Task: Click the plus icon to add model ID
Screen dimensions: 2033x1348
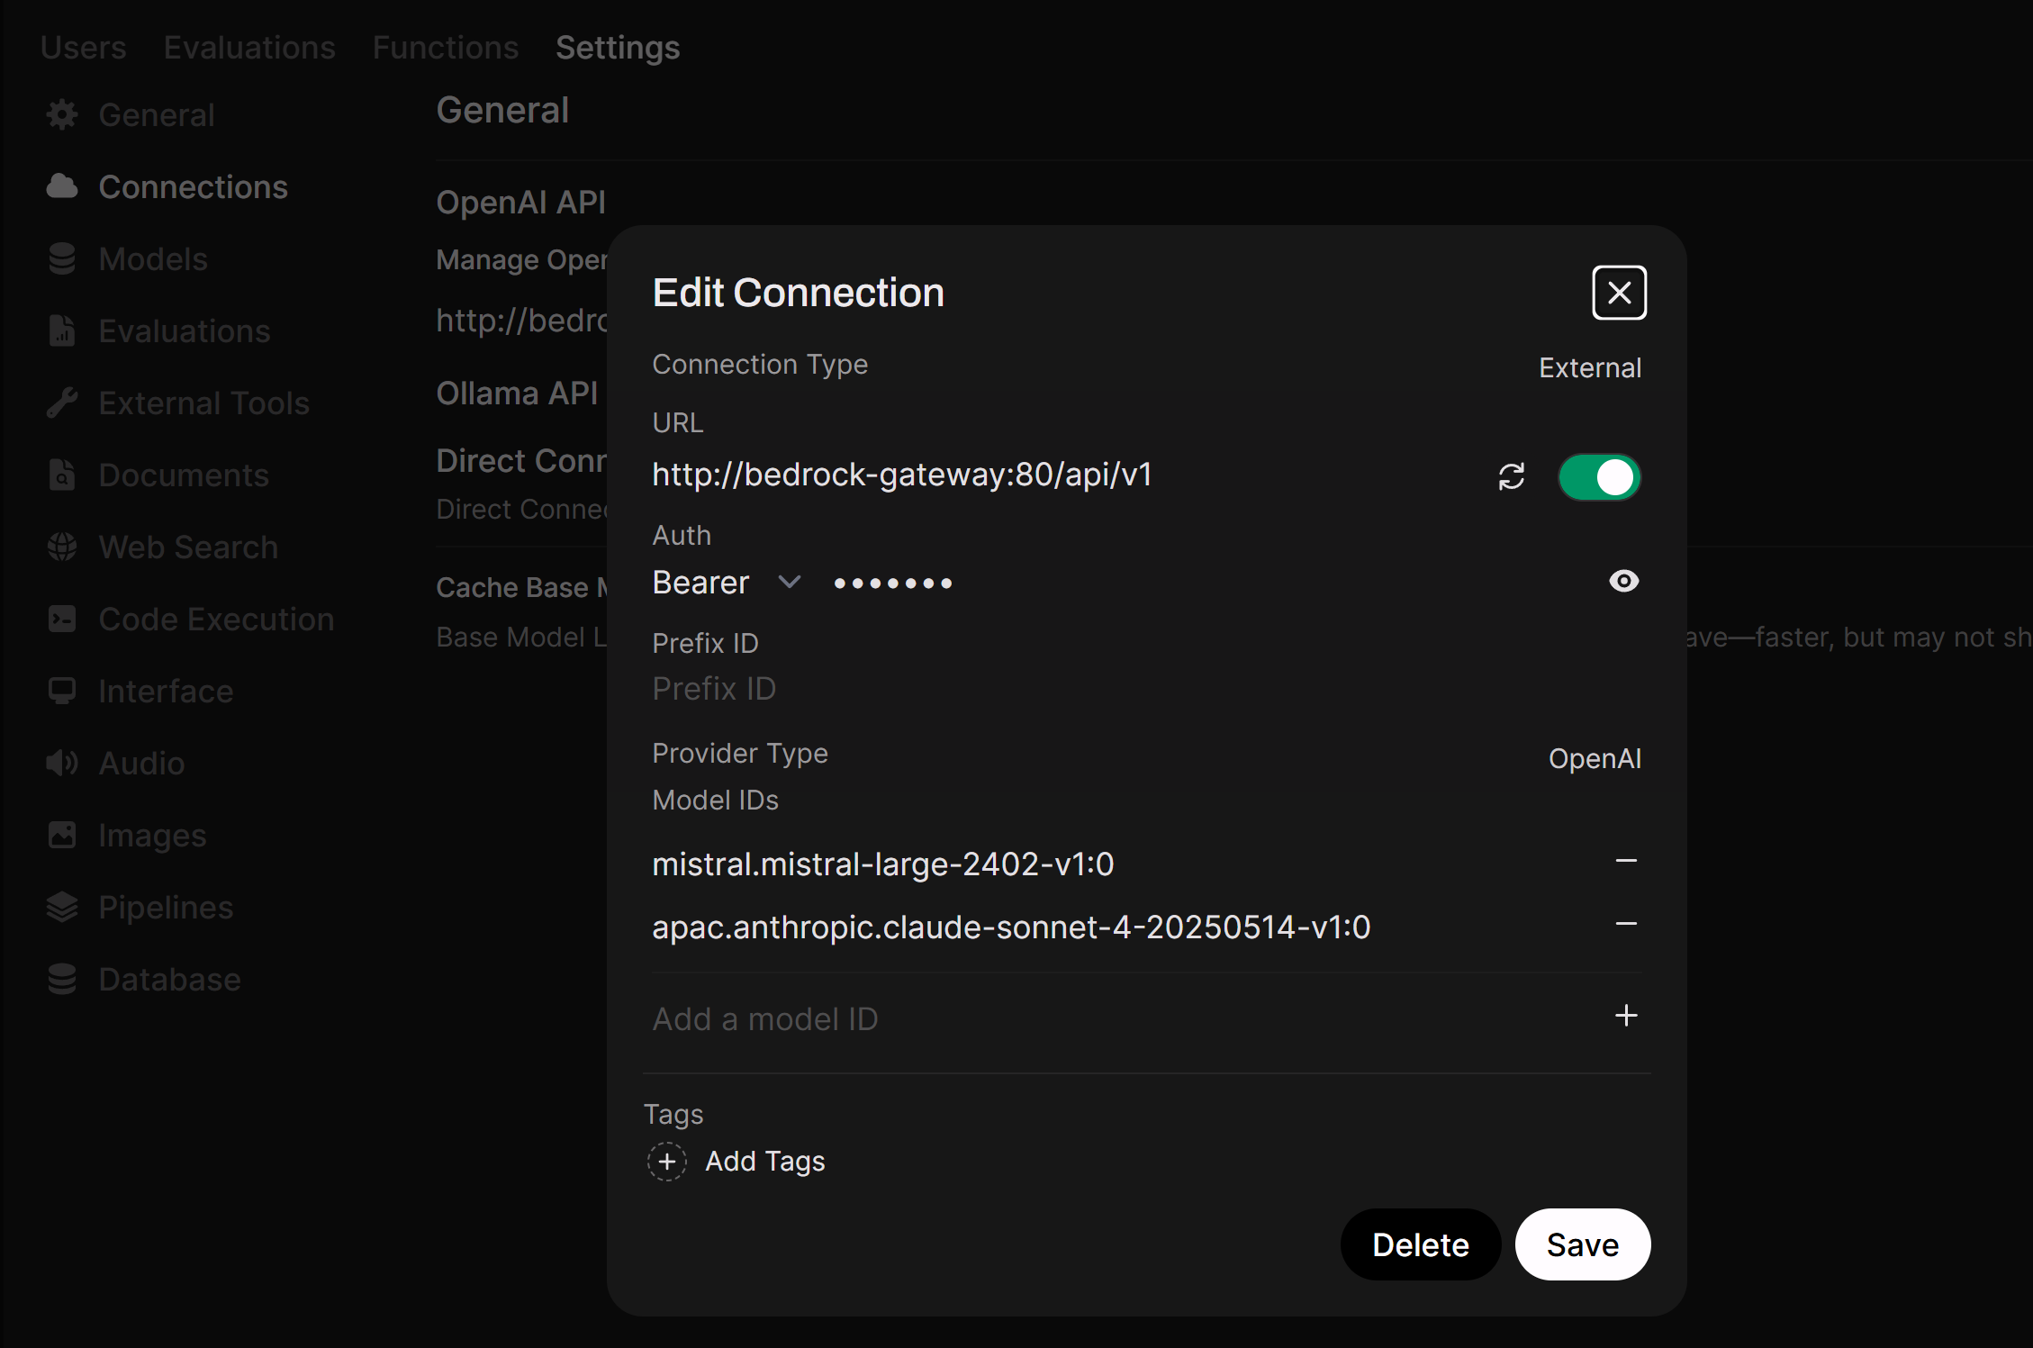Action: [x=1625, y=1017]
